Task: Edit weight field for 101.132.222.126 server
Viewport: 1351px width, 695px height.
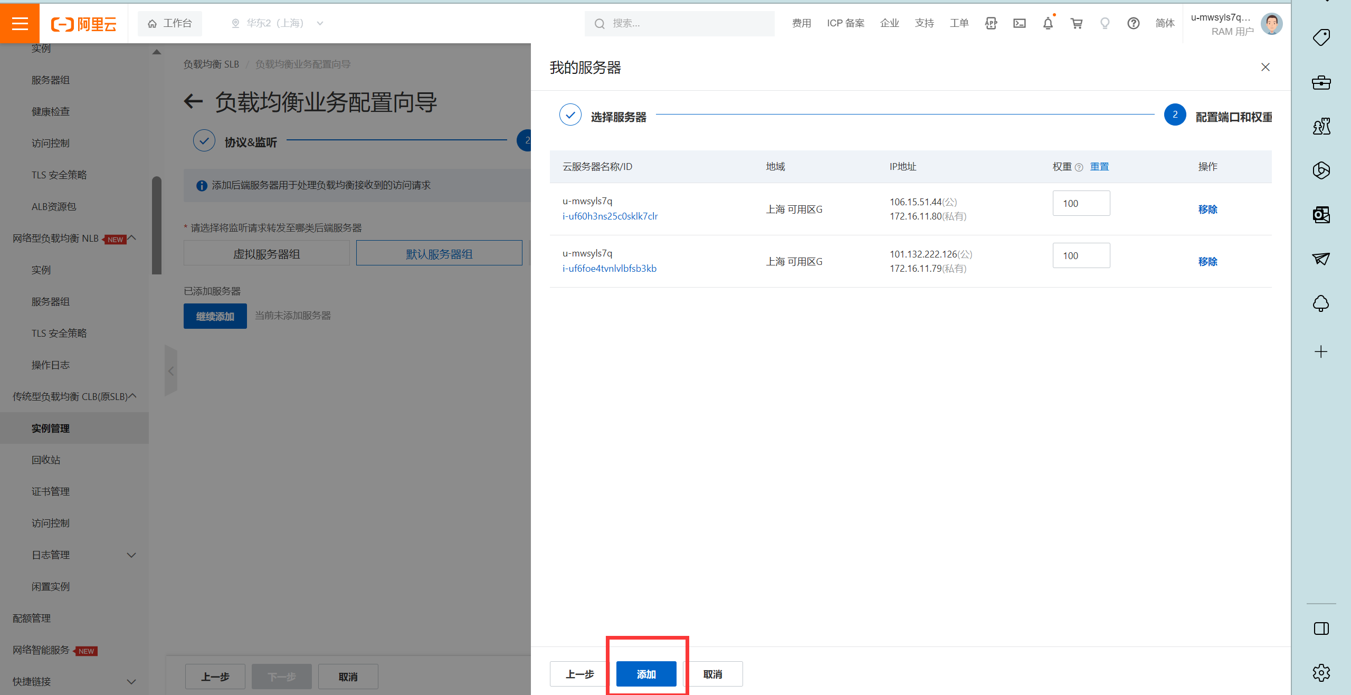Action: tap(1081, 255)
